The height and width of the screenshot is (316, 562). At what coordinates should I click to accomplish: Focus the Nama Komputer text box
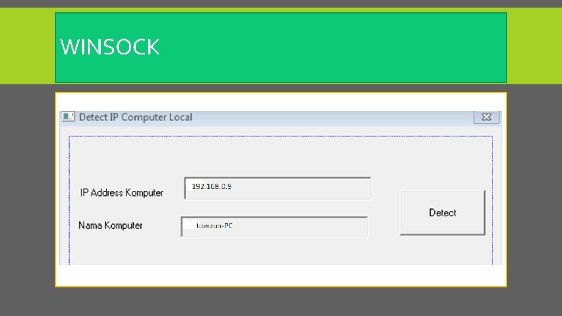click(275, 226)
